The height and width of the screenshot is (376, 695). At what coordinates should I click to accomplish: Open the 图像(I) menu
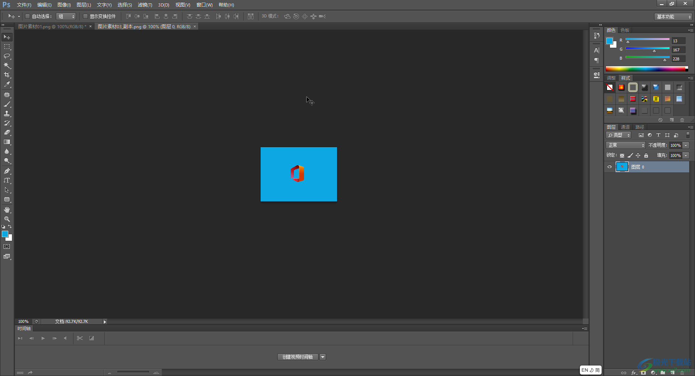coord(64,5)
